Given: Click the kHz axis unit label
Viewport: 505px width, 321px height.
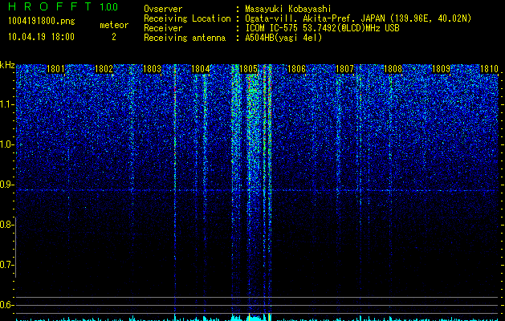Looking at the screenshot, I should (x=7, y=65).
